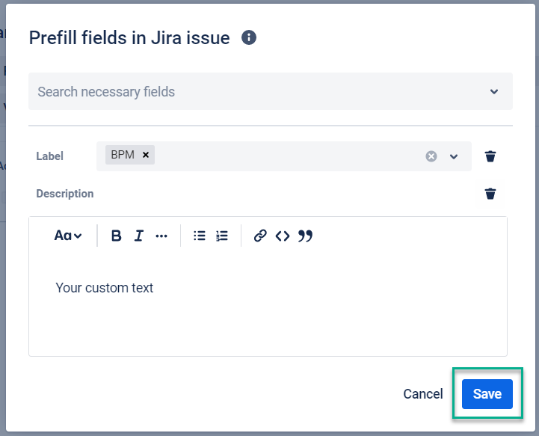Click the info icon beside the dialog title
This screenshot has width=539, height=436.
coord(250,37)
